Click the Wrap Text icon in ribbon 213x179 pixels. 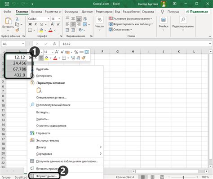click(85, 19)
